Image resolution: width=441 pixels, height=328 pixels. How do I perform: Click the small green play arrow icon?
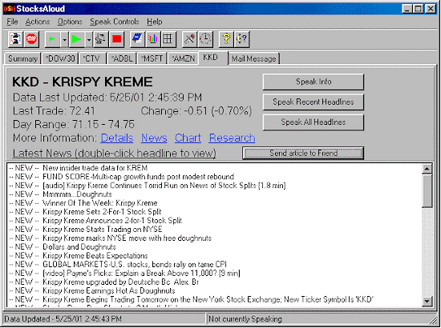(x=52, y=39)
